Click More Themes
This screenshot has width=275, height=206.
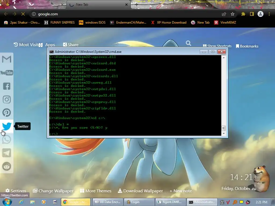click(96, 191)
